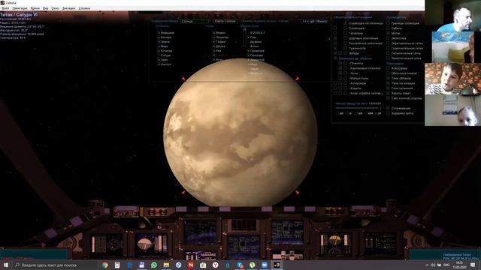481x270 pixels.
Task: Select the striped-shirt boy video thumbnail
Action: 452,79
